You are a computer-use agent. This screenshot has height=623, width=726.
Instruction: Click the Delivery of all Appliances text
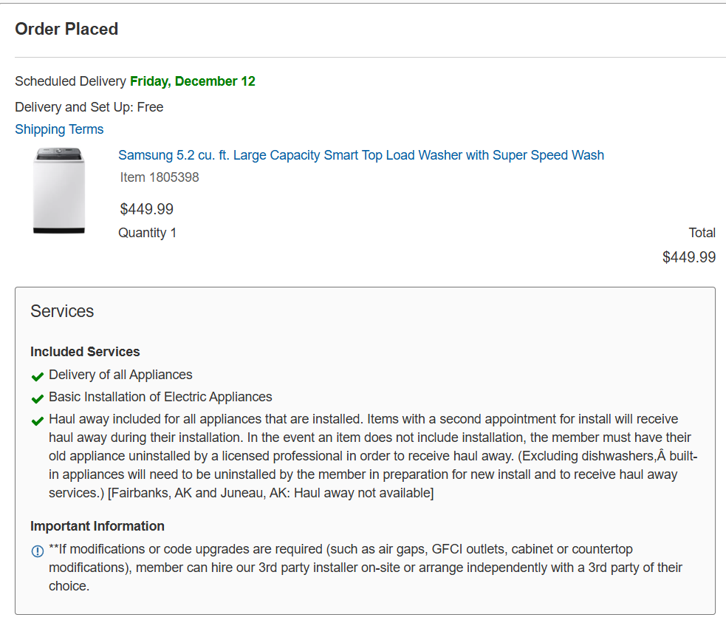(120, 375)
